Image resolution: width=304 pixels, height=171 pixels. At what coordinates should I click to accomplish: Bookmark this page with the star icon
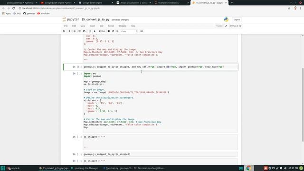[289, 9]
